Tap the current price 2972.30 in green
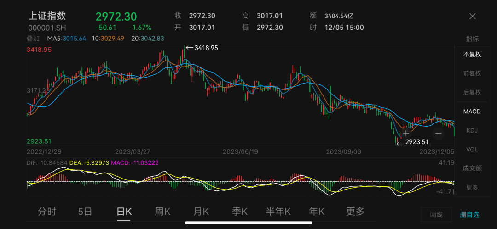 coord(116,16)
